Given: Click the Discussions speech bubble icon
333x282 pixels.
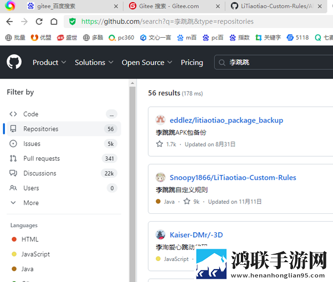Looking at the screenshot, I should point(13,173).
